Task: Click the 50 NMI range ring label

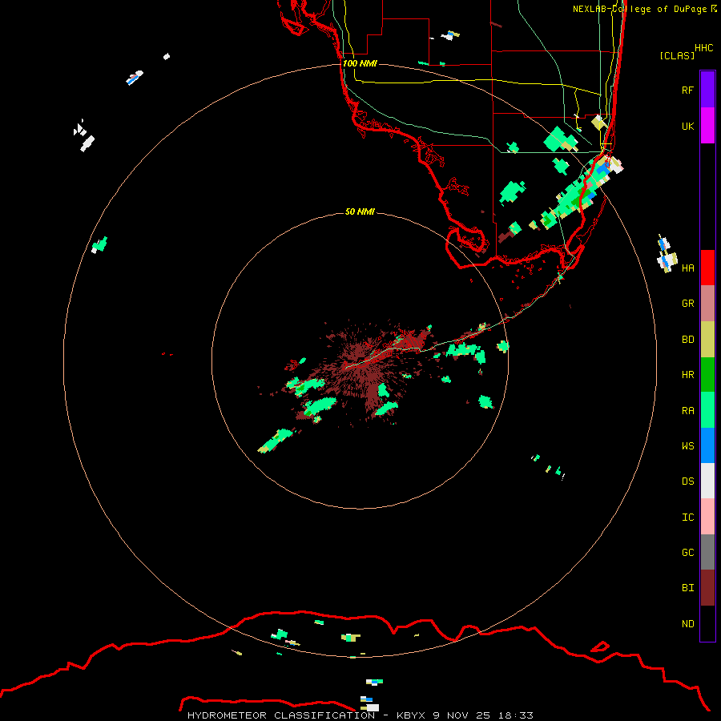Action: [x=360, y=211]
